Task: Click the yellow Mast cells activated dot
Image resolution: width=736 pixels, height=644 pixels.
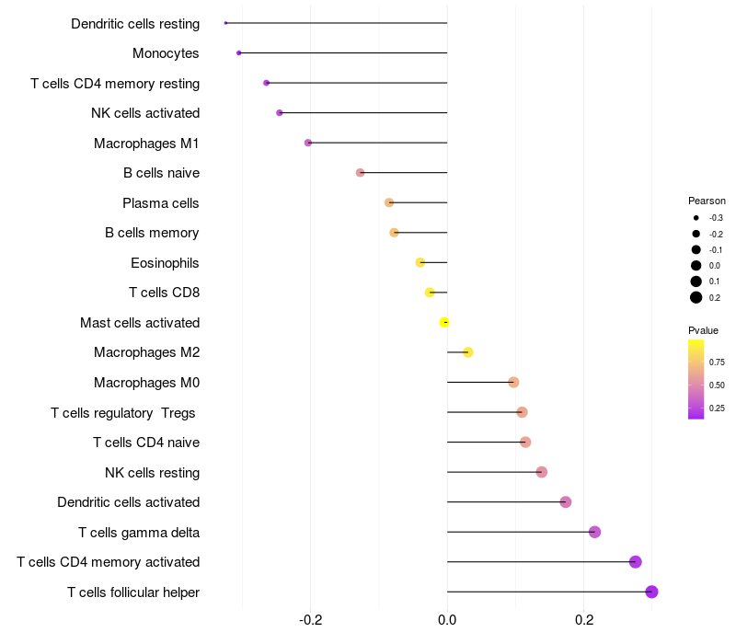Action: tap(444, 323)
